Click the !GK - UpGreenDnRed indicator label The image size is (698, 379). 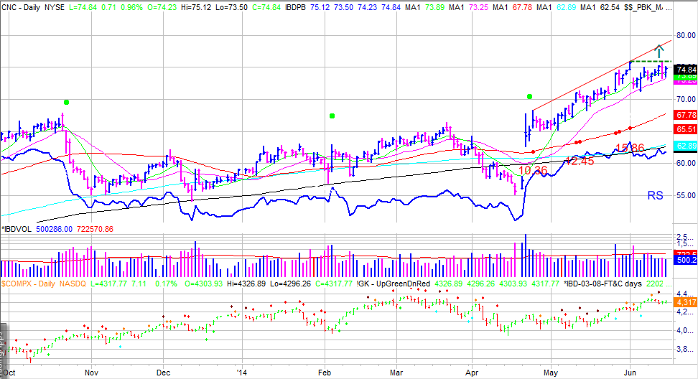(394, 284)
